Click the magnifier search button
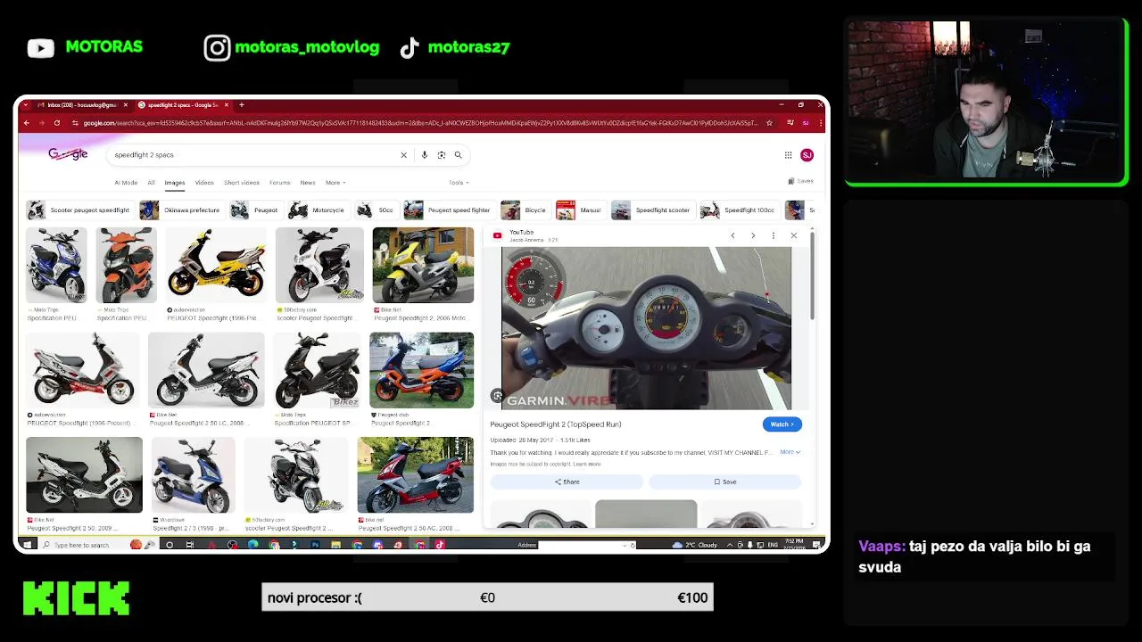The height and width of the screenshot is (642, 1142). 459,155
